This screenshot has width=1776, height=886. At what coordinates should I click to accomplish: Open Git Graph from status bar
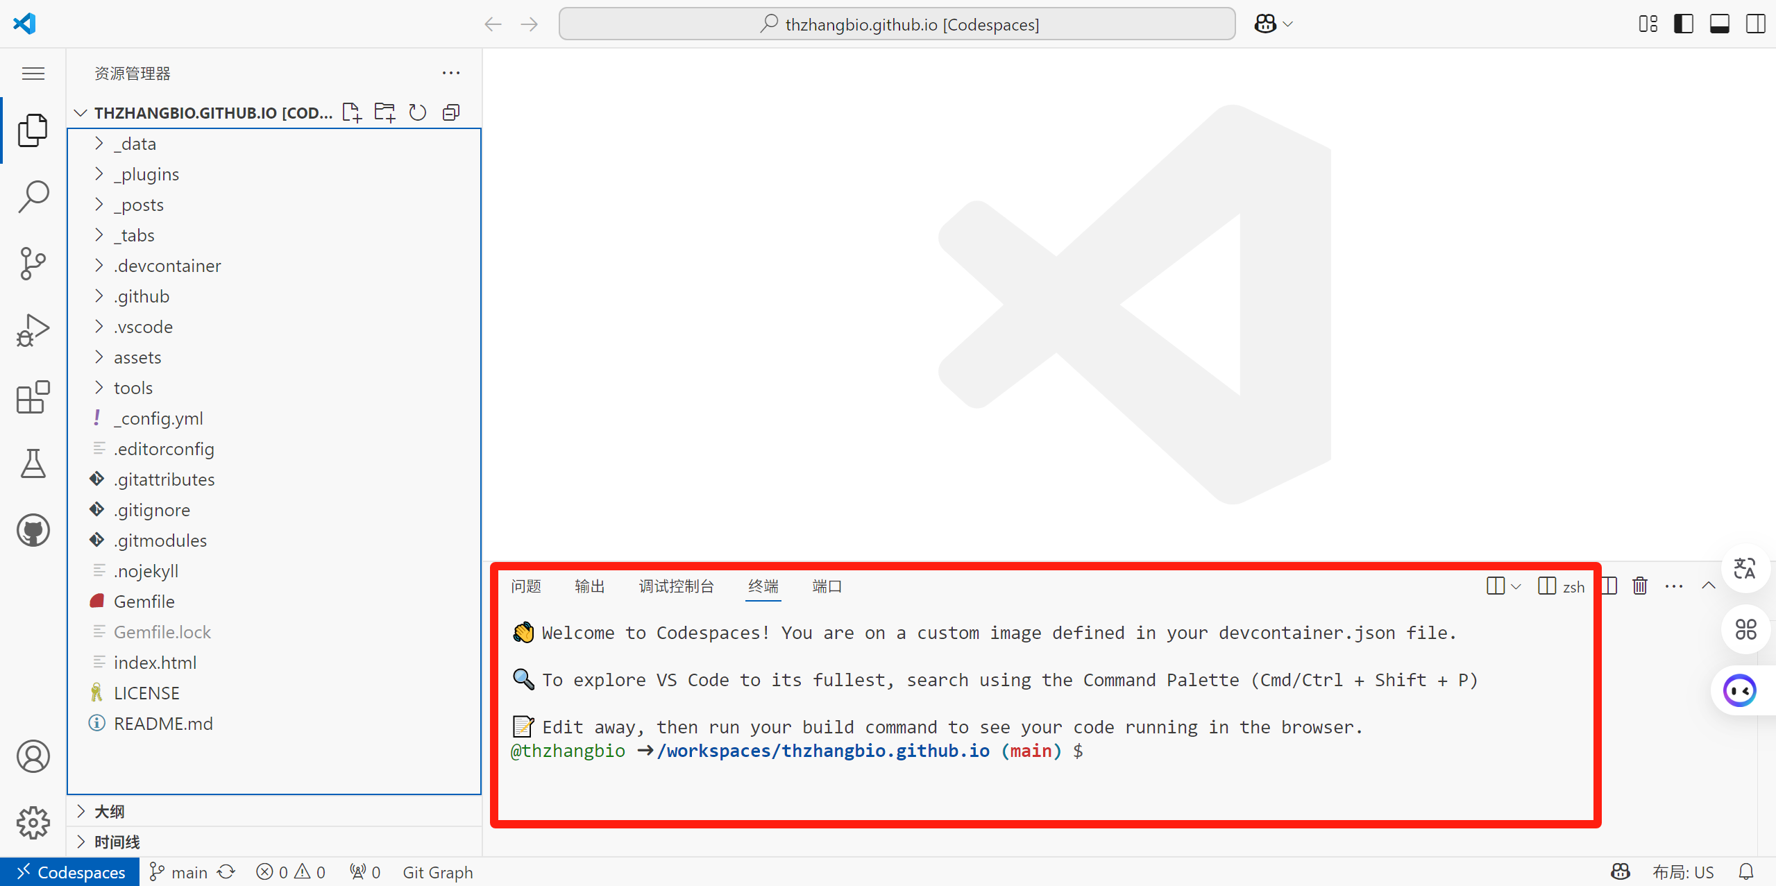click(x=437, y=872)
